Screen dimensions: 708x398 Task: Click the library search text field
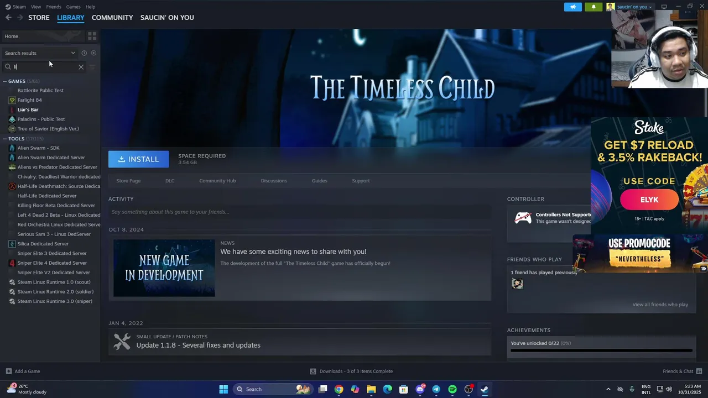(x=44, y=67)
